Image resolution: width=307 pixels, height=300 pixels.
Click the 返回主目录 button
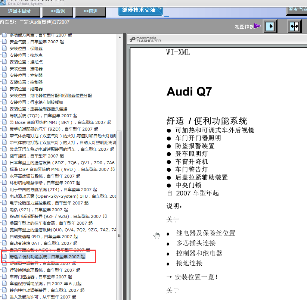click(x=19, y=11)
